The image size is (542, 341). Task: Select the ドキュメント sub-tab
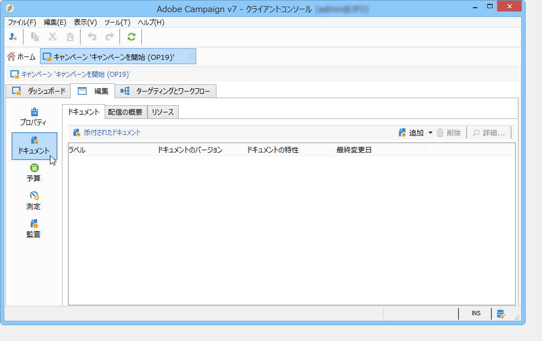(84, 112)
